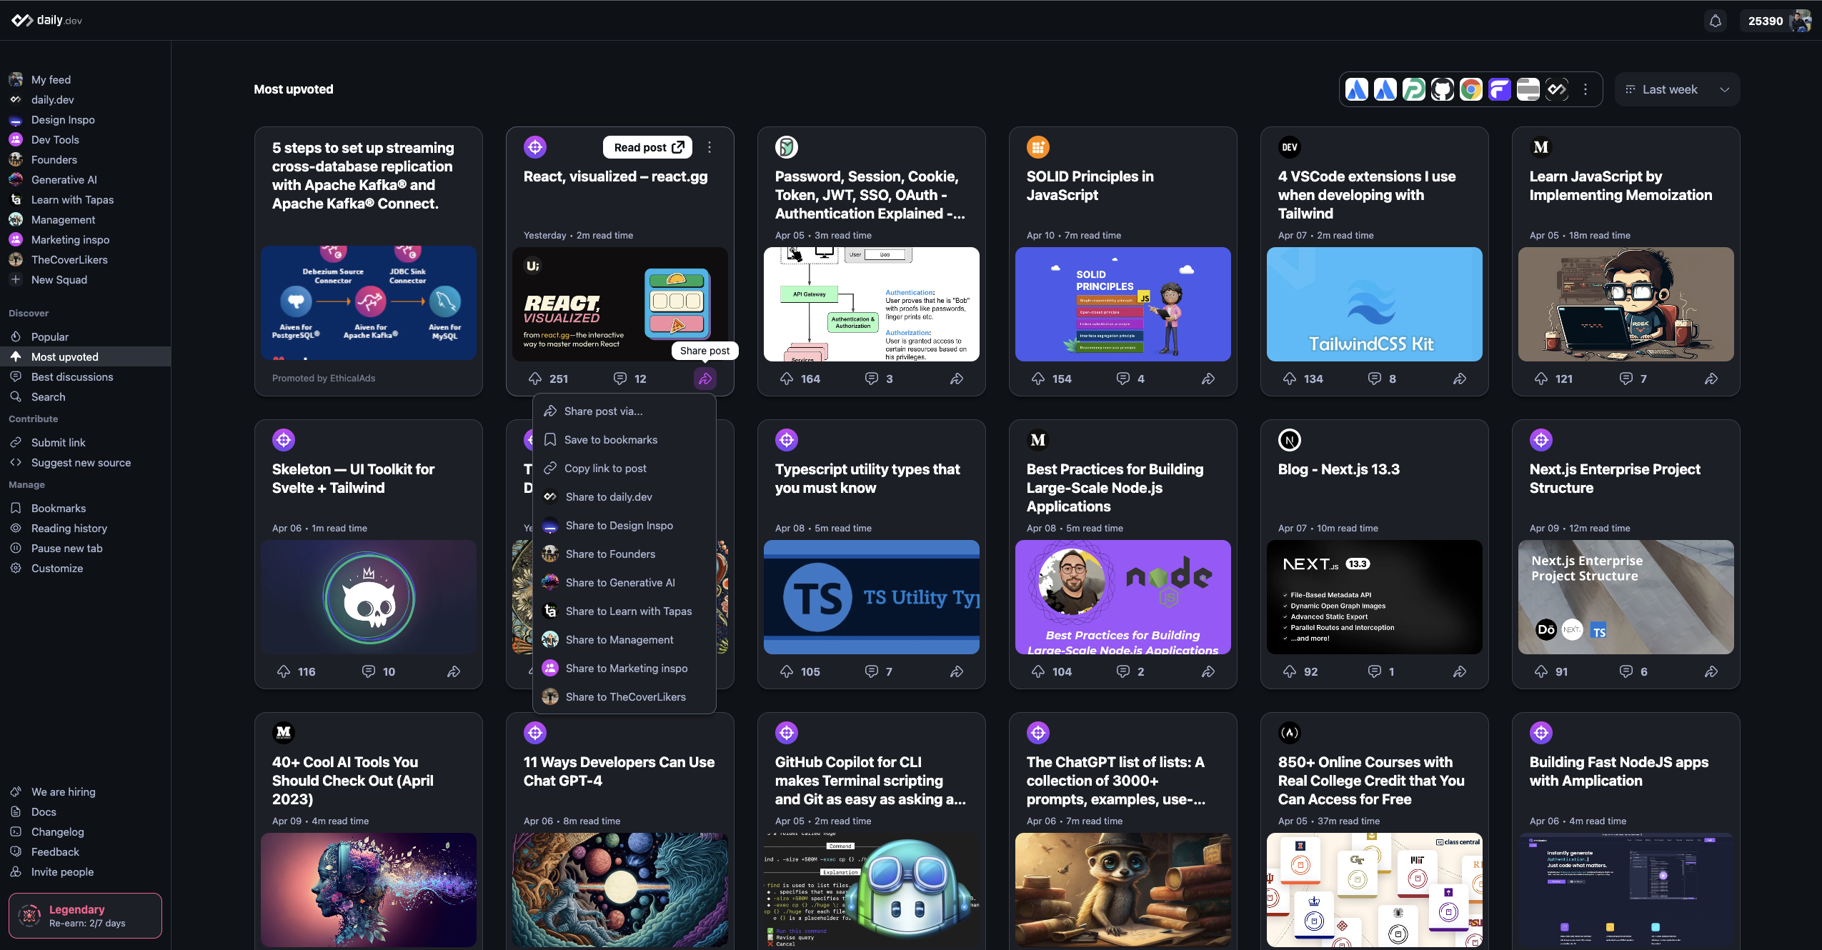The image size is (1822, 950).
Task: Share the SOLID Principles in JavaScript post
Action: tap(1208, 379)
